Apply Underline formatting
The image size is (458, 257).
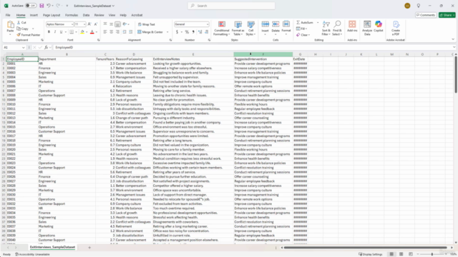point(61,31)
